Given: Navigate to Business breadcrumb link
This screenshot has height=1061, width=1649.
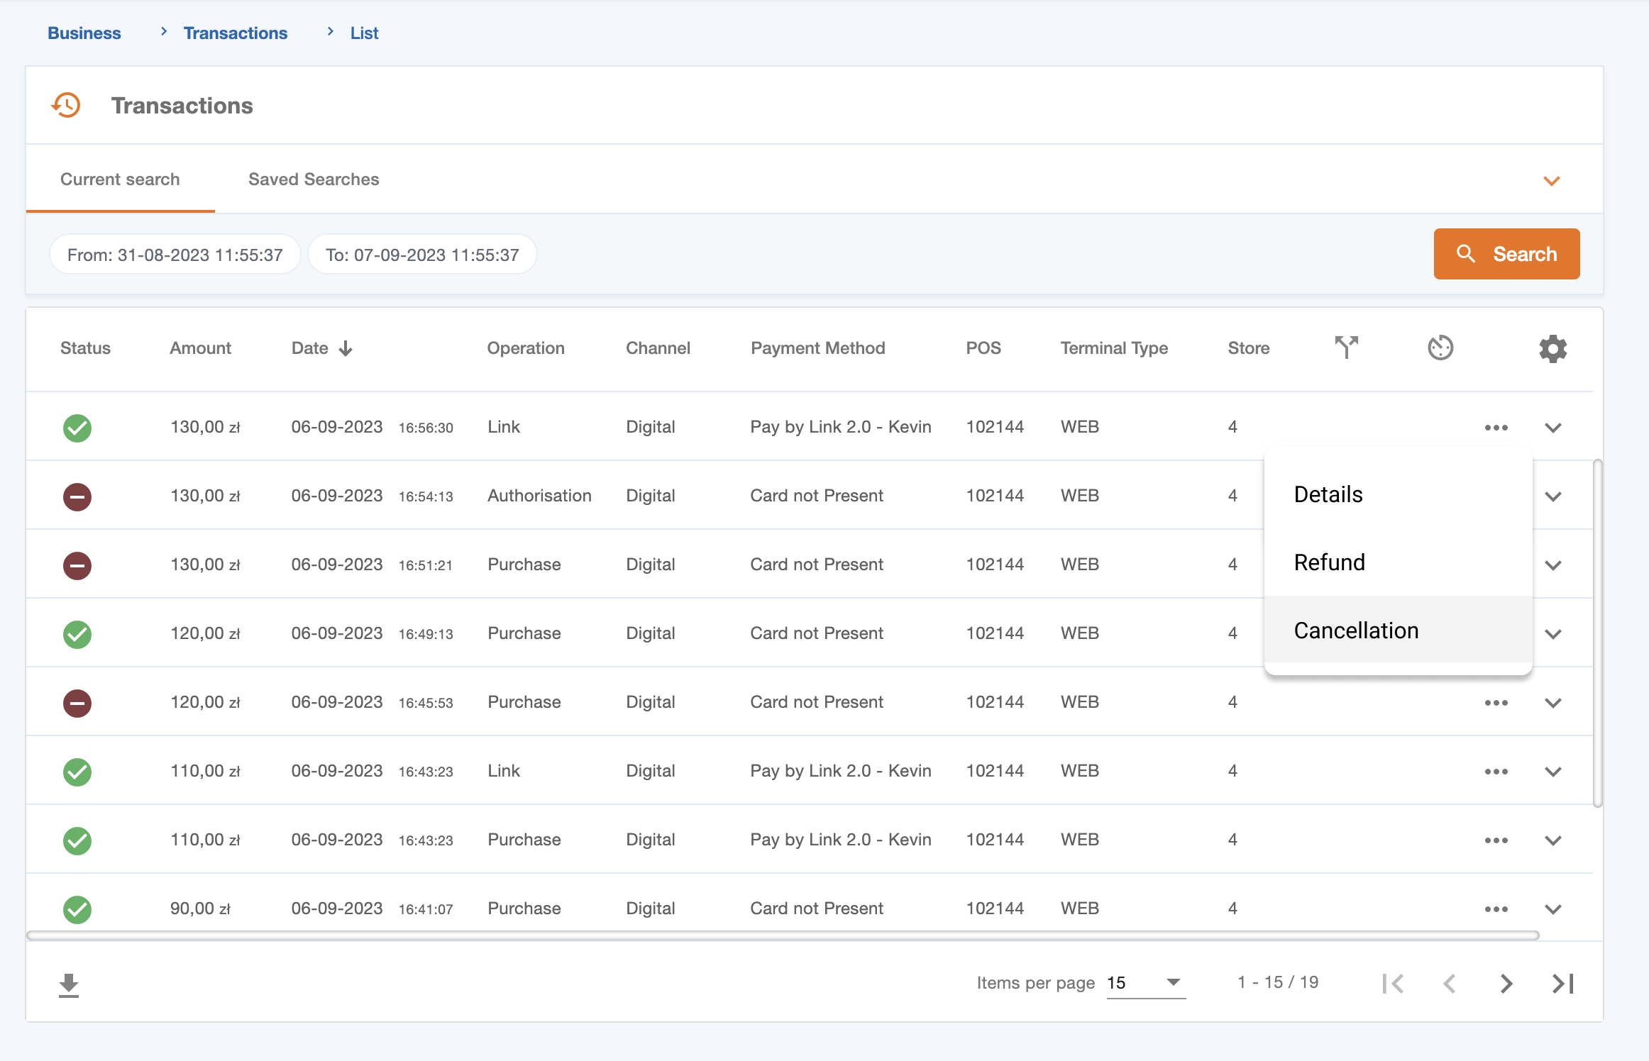Looking at the screenshot, I should coord(84,33).
